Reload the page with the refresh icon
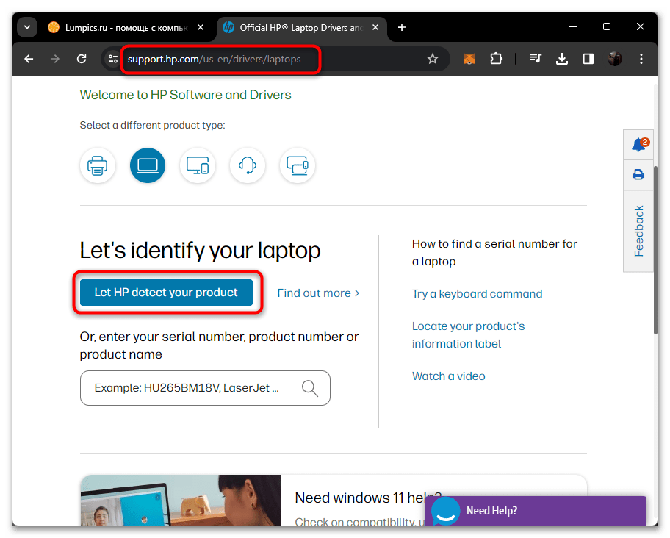670x538 pixels. click(82, 59)
